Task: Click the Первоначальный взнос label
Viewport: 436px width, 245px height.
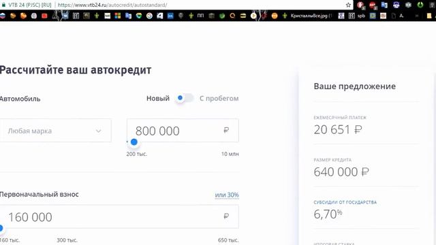Action: (x=39, y=195)
